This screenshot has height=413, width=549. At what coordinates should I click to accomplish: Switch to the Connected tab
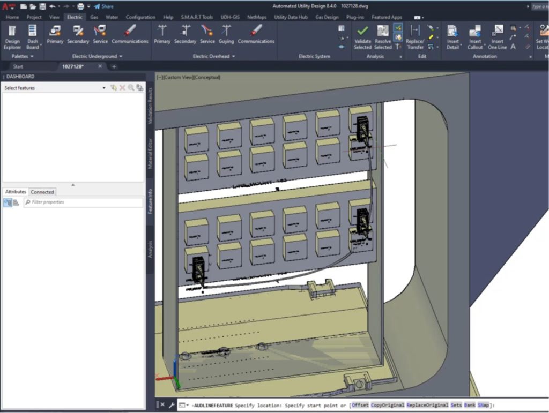(42, 192)
